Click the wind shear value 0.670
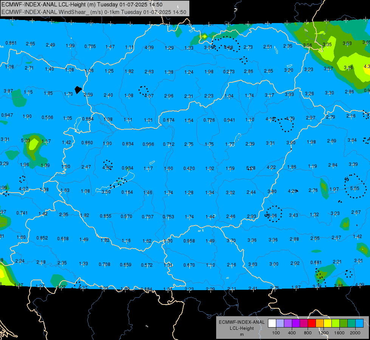Image resolution: width=370 pixels, height=340 pixels. [x=189, y=265]
